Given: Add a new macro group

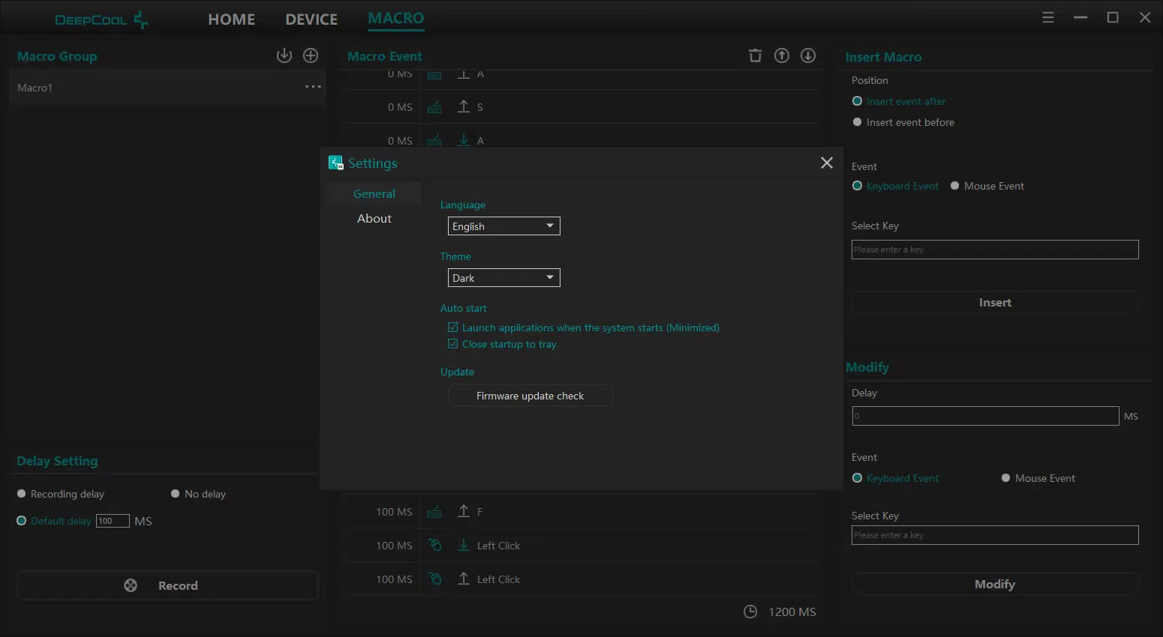Looking at the screenshot, I should pyautogui.click(x=311, y=55).
